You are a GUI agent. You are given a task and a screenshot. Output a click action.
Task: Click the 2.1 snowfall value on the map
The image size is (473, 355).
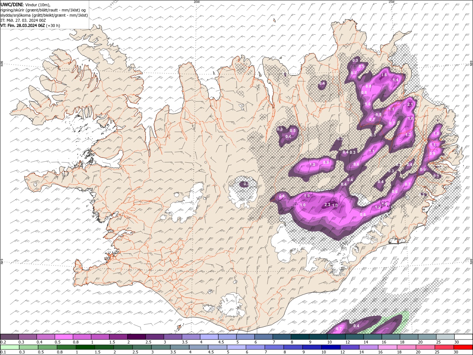click(x=410, y=105)
